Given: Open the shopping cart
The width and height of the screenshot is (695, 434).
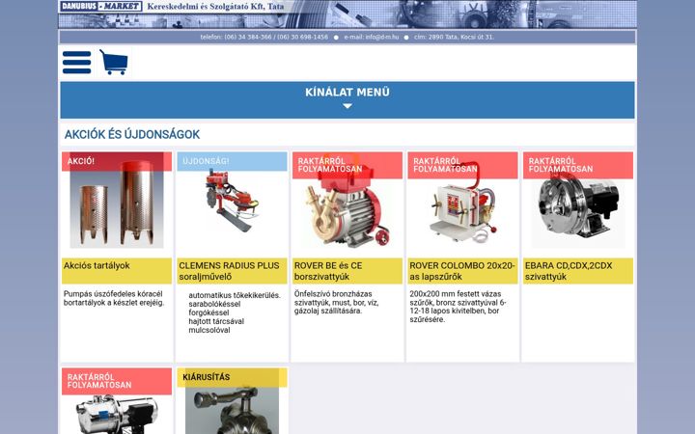Looking at the screenshot, I should point(114,62).
